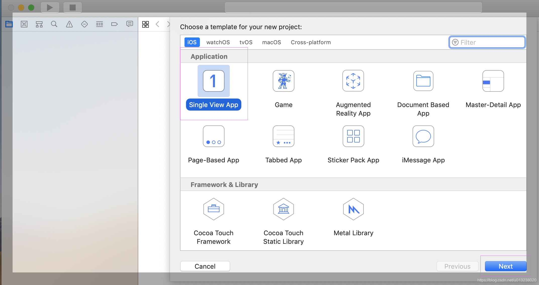Switch to the Cross-platform tab
Image resolution: width=539 pixels, height=285 pixels.
(x=311, y=42)
